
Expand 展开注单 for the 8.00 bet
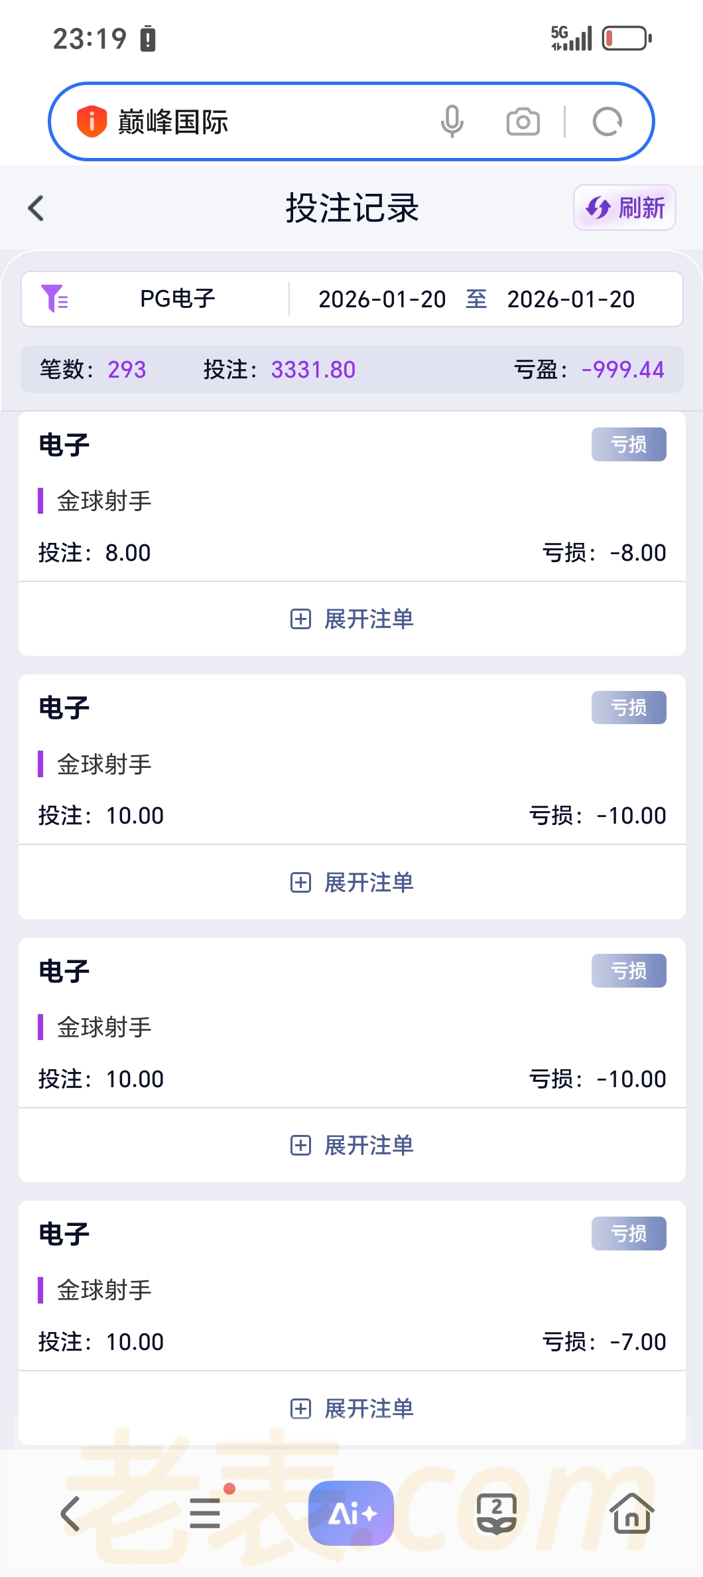coord(352,619)
